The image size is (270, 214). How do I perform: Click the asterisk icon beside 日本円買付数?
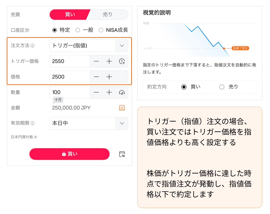[x=36, y=137]
